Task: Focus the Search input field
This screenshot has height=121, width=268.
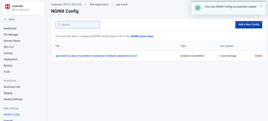Action: tap(77, 25)
